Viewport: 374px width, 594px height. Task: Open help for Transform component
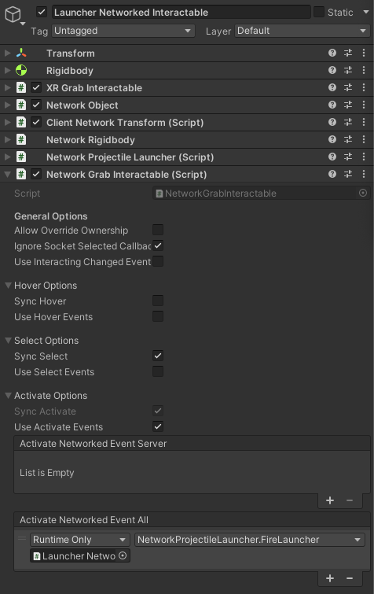(x=332, y=53)
